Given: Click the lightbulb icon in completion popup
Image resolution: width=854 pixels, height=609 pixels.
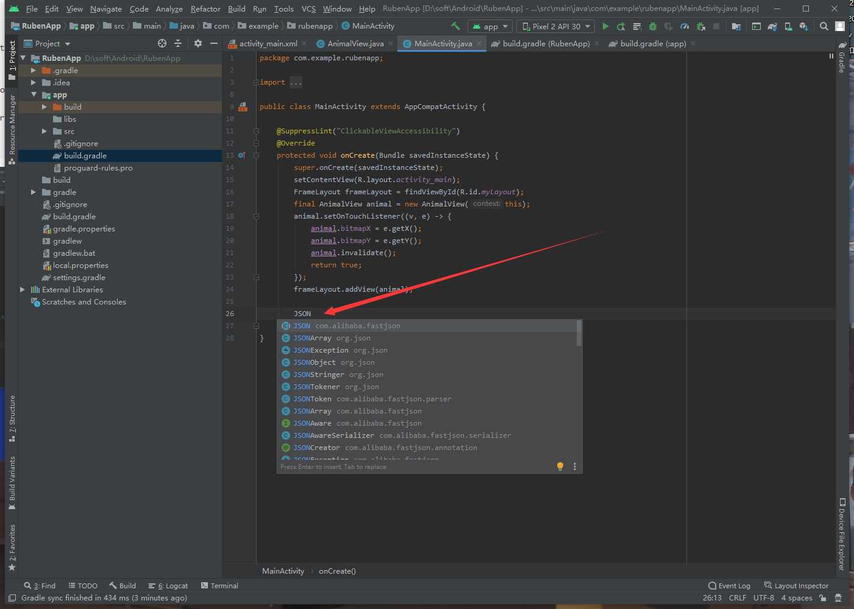Looking at the screenshot, I should click(560, 466).
